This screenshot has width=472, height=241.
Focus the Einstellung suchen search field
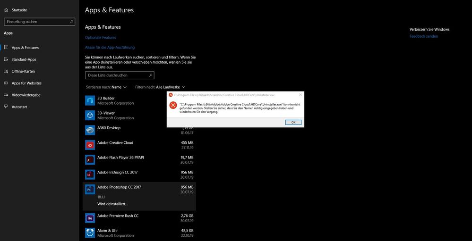[x=39, y=22]
